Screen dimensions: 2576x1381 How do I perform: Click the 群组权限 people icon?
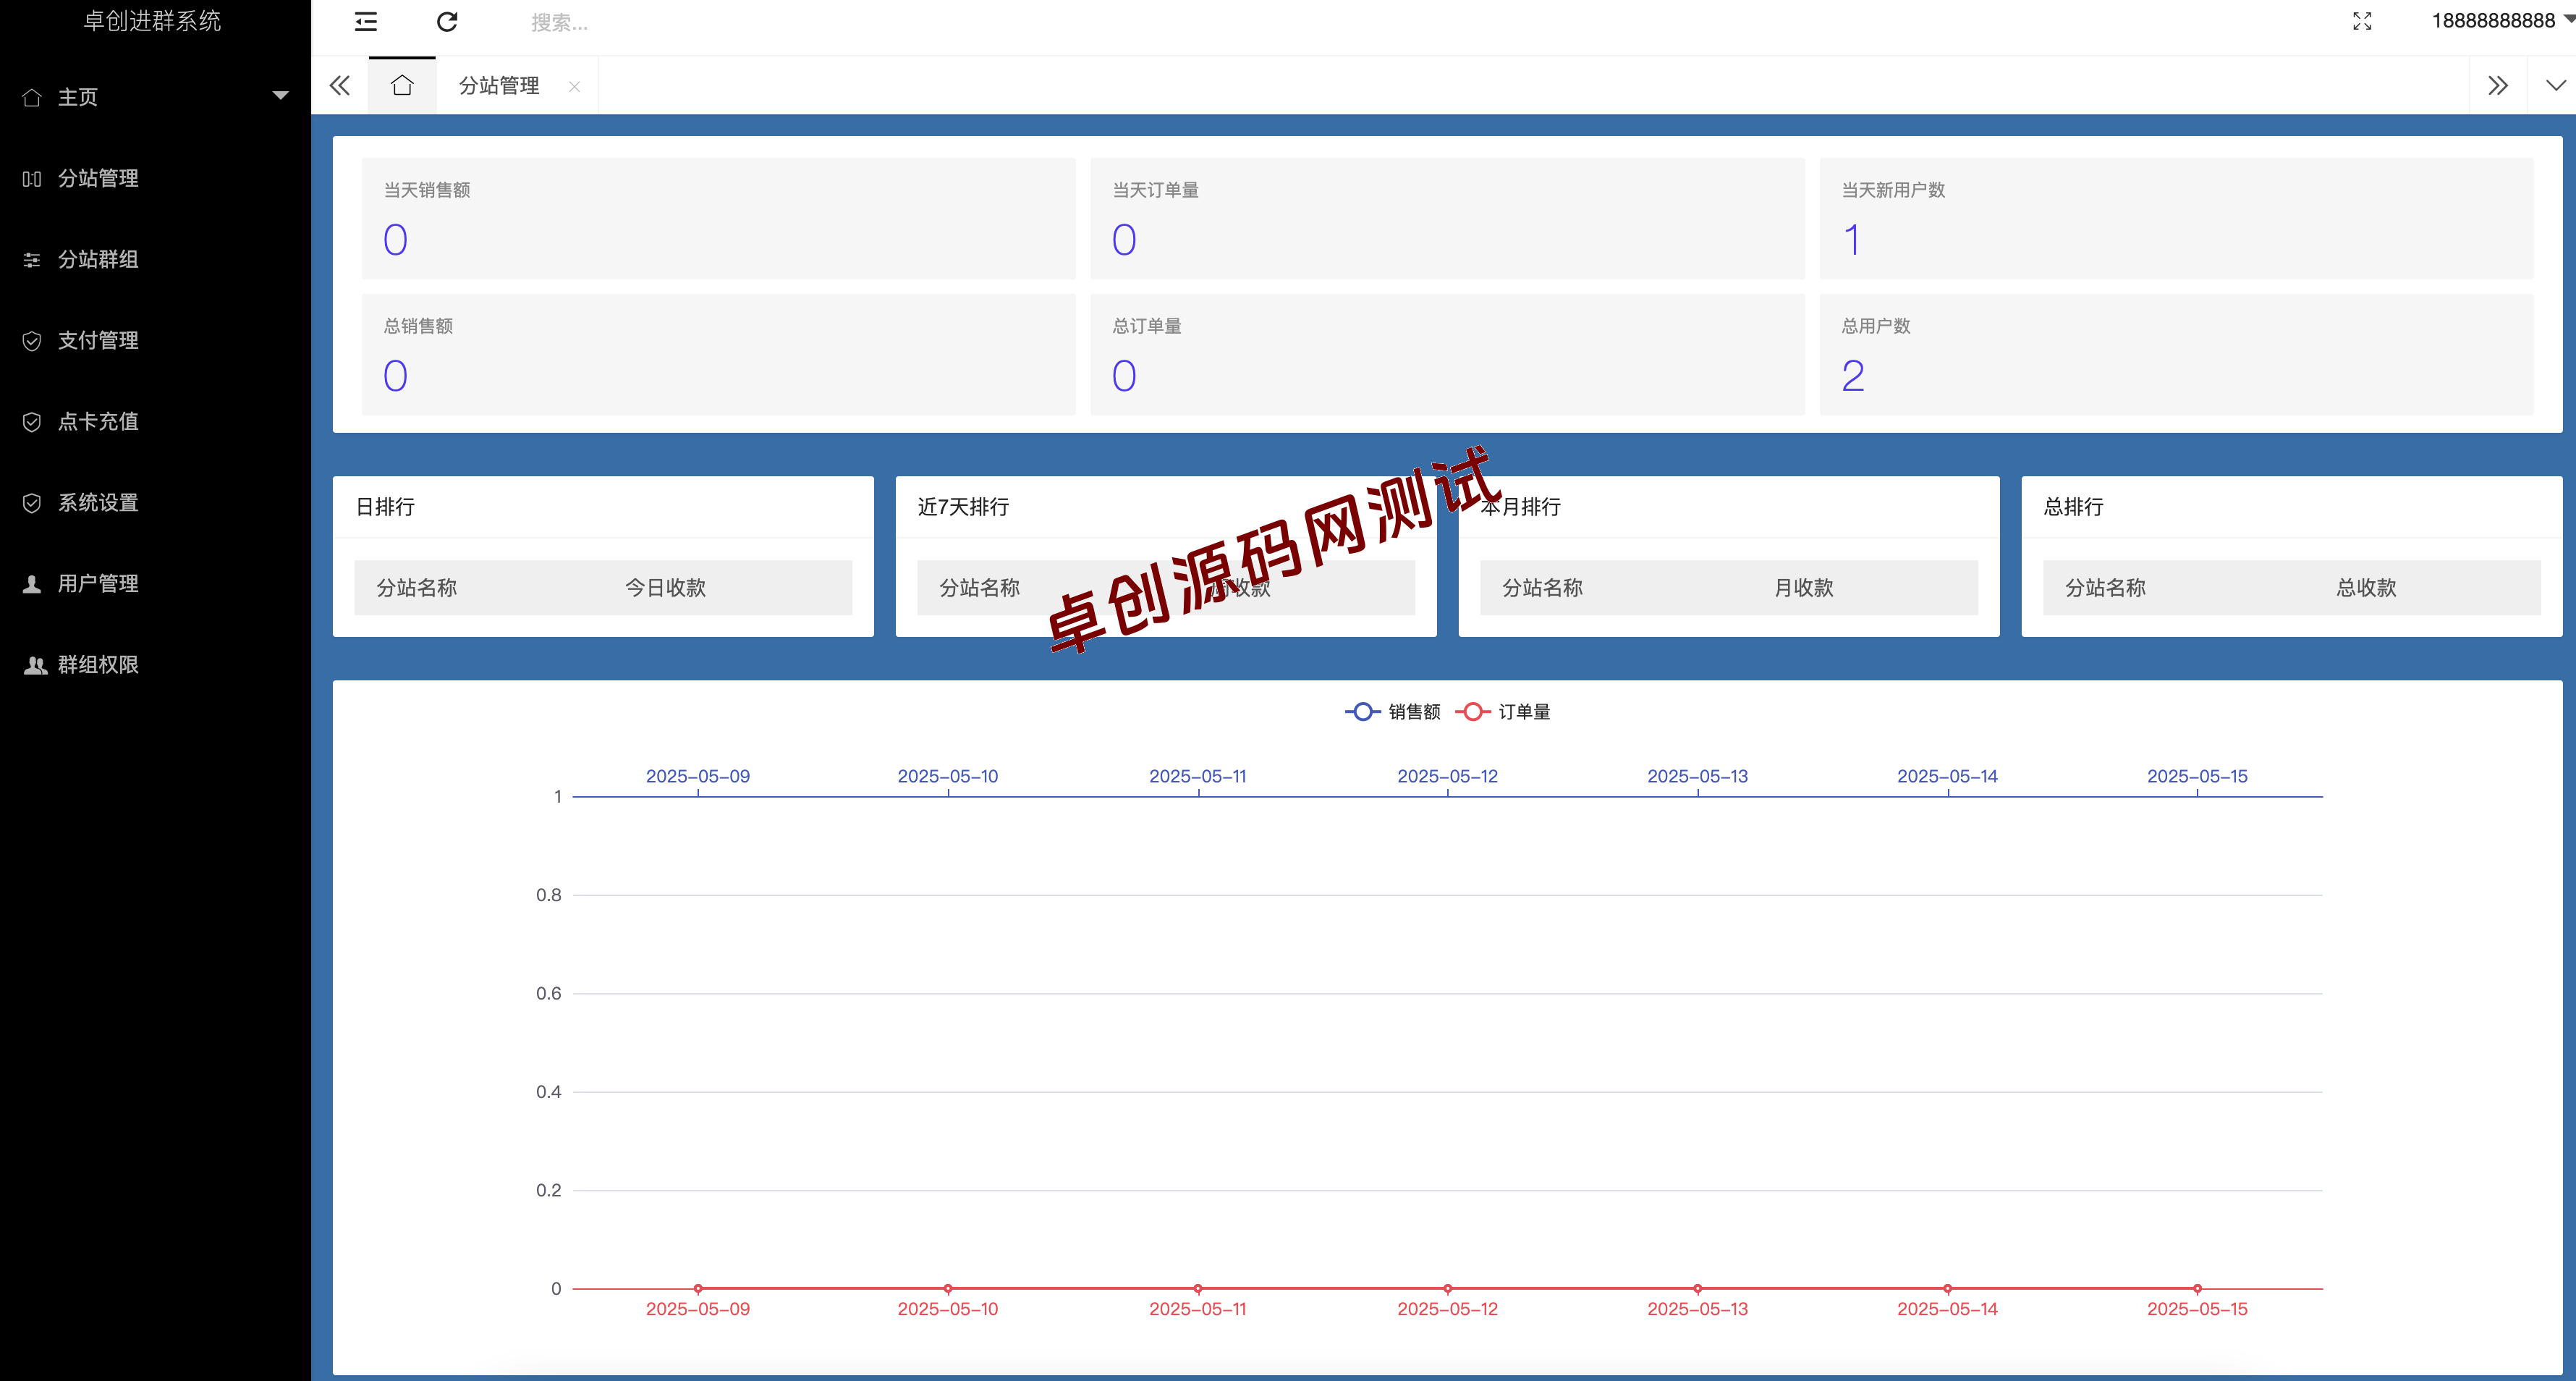point(35,665)
